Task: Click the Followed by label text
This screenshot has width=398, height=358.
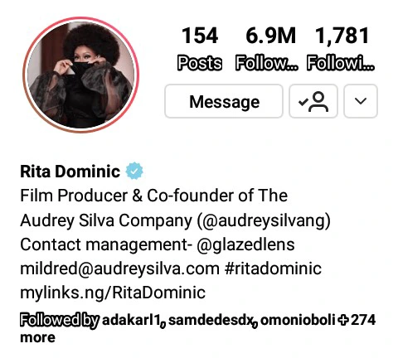Action: [60, 321]
